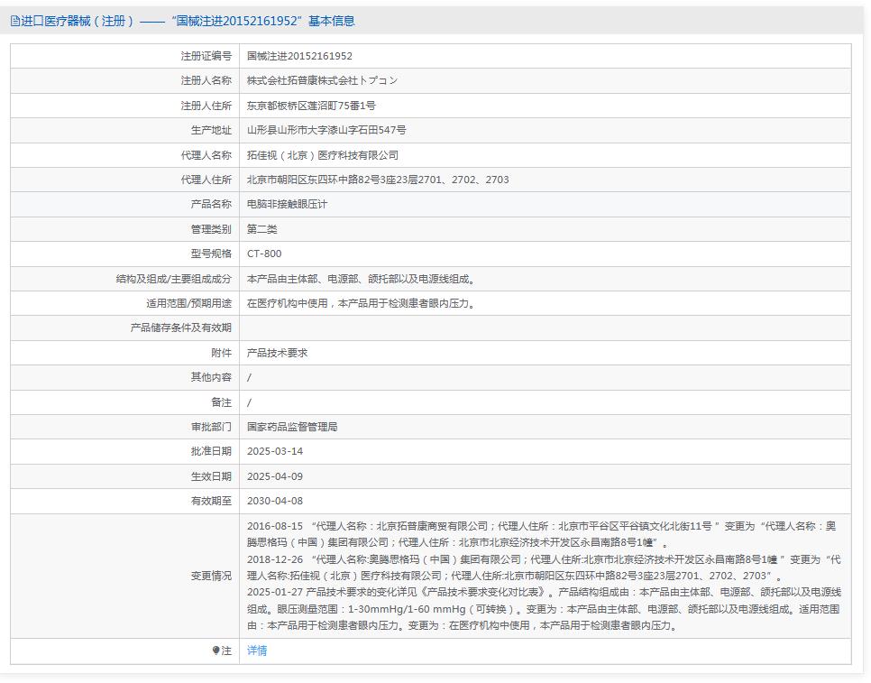Select agent address value in 代理人住所 row
This screenshot has height=683, width=871.
[378, 180]
